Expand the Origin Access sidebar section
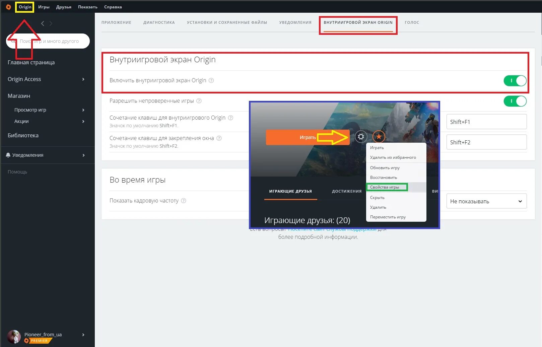Viewport: 542px width, 347px height. click(83, 79)
